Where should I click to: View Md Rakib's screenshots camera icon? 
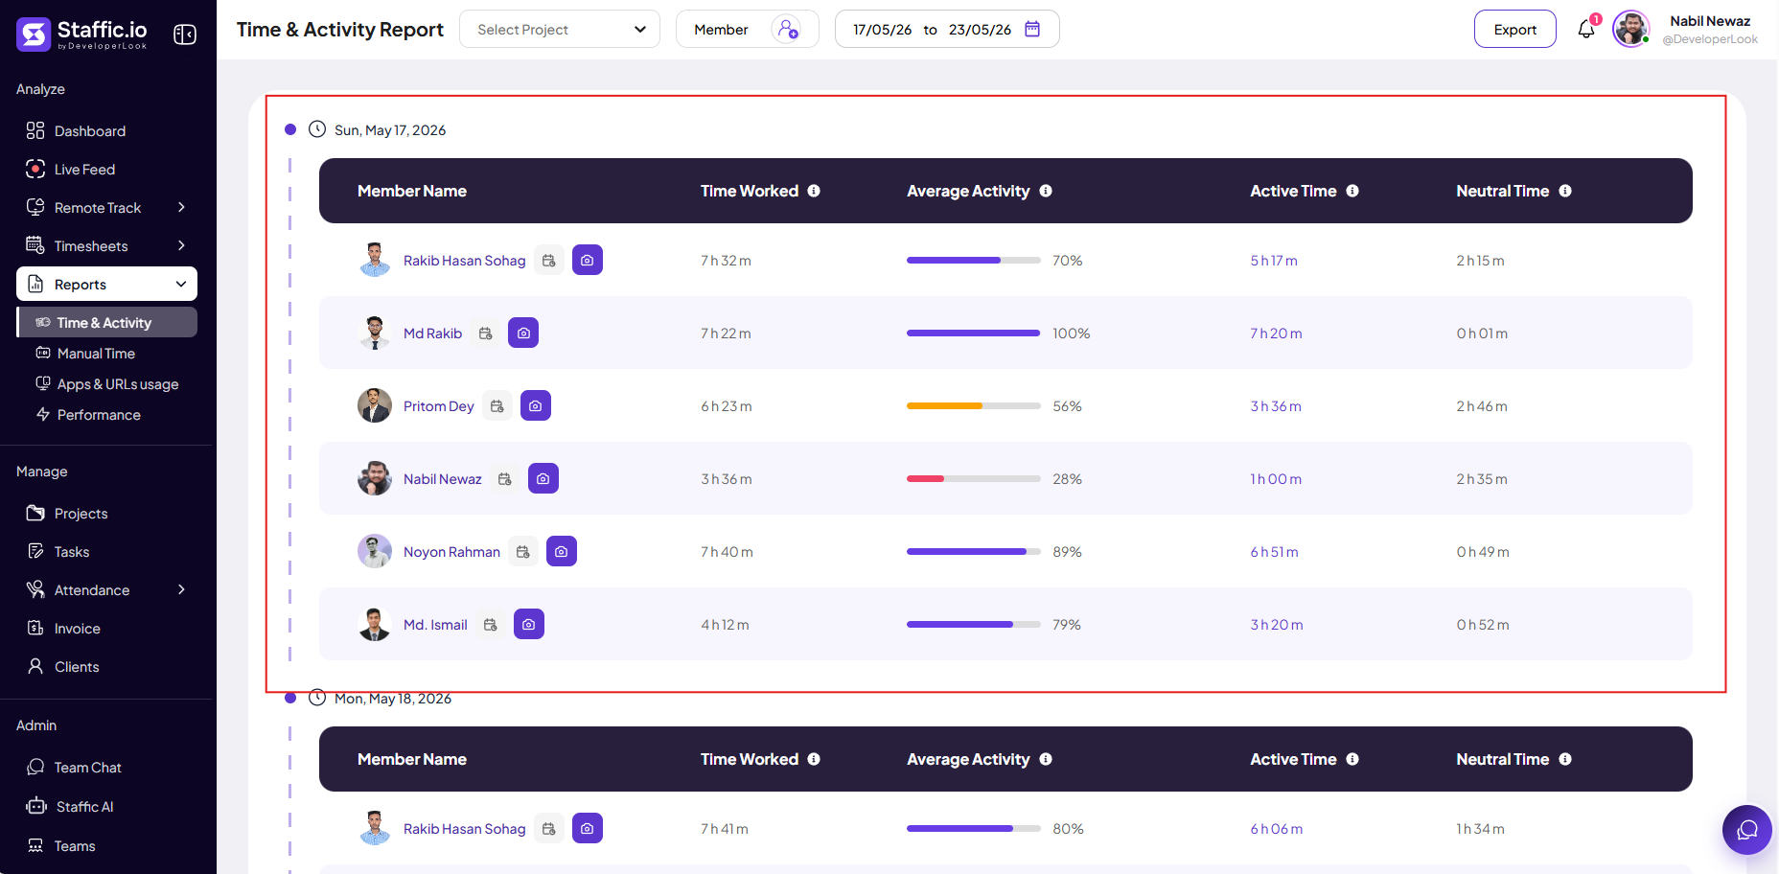tap(523, 333)
